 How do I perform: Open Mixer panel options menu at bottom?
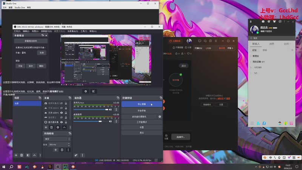tap(82, 155)
